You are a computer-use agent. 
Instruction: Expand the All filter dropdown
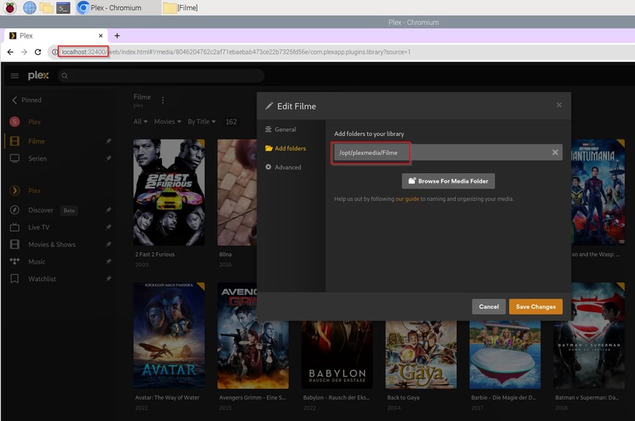click(x=140, y=122)
